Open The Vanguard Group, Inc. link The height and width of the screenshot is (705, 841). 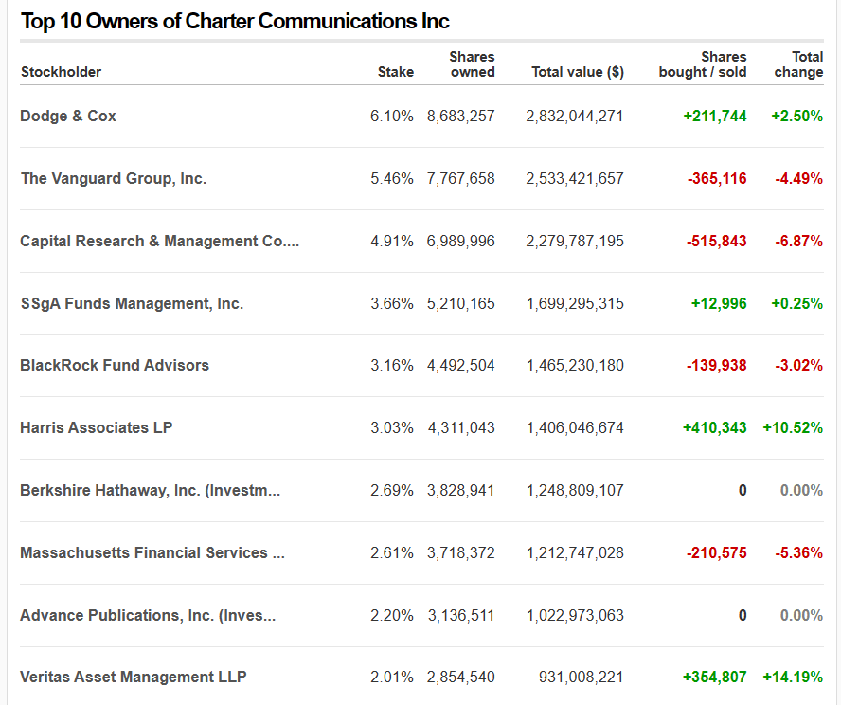pos(113,178)
